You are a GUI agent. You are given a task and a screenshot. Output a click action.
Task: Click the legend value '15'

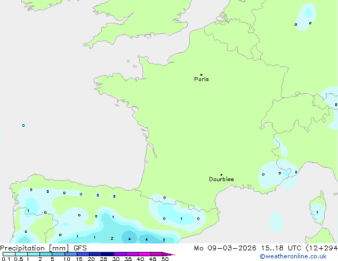pos(79,259)
